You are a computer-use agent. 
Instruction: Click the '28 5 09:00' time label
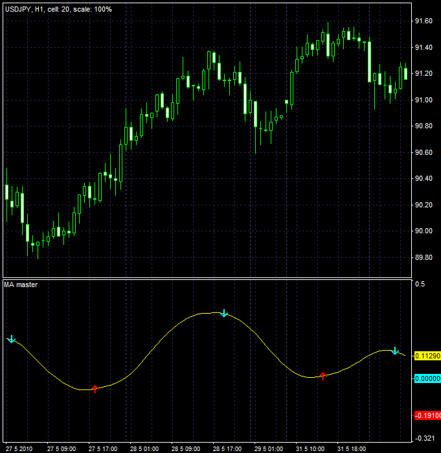[x=186, y=449]
